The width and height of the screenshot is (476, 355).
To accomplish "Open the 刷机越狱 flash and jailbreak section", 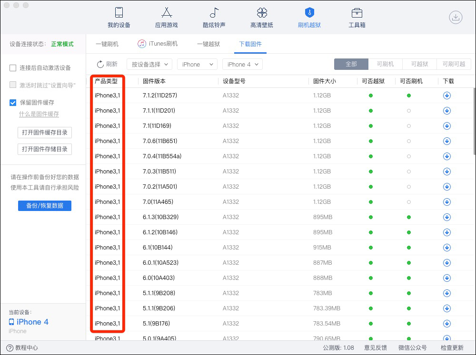I will (x=309, y=18).
